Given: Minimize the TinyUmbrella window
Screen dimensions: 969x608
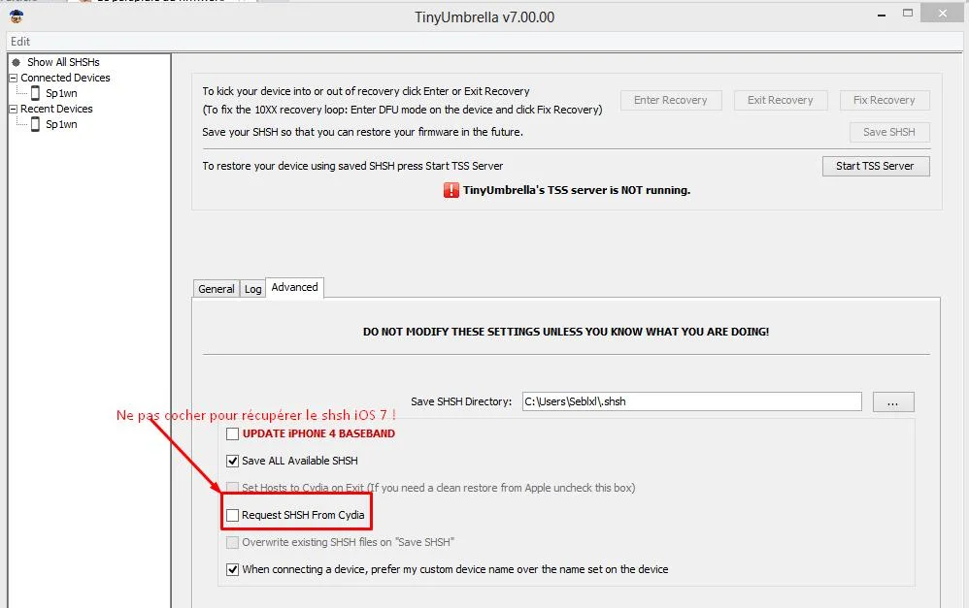Looking at the screenshot, I should pyautogui.click(x=882, y=15).
